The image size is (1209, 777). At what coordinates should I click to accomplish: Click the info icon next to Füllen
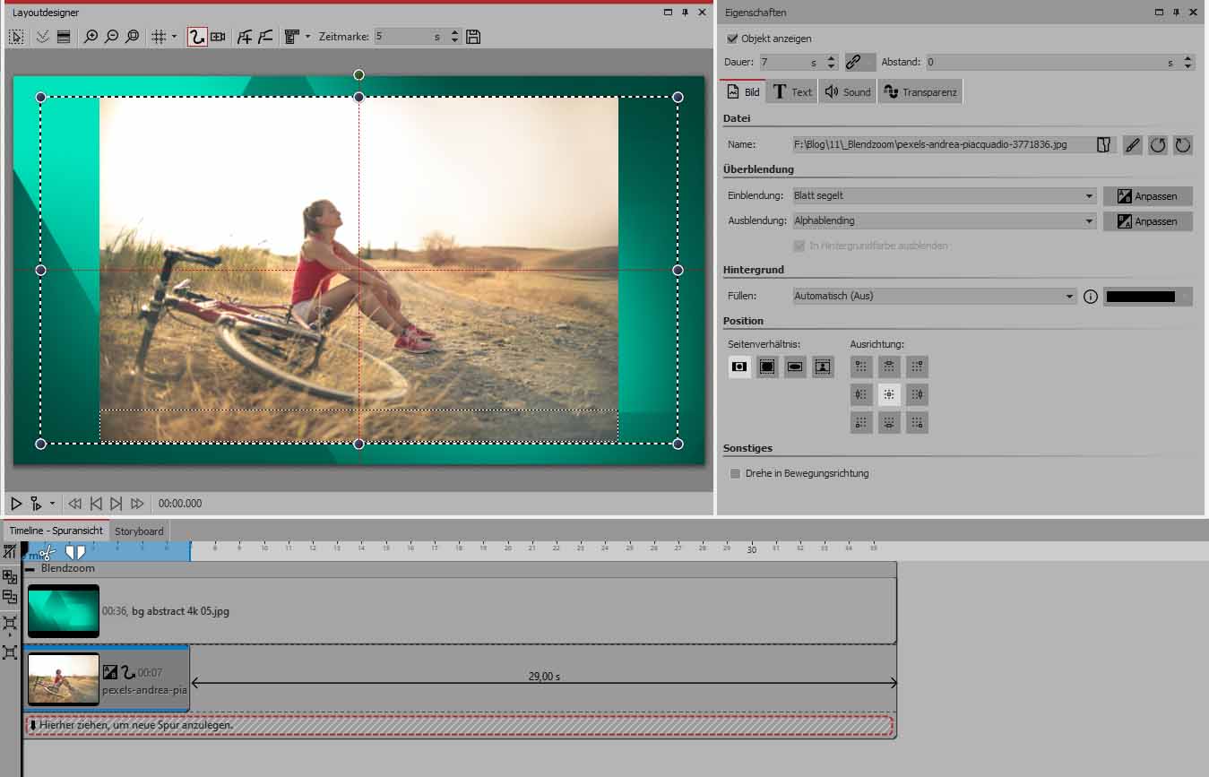[x=1091, y=297]
